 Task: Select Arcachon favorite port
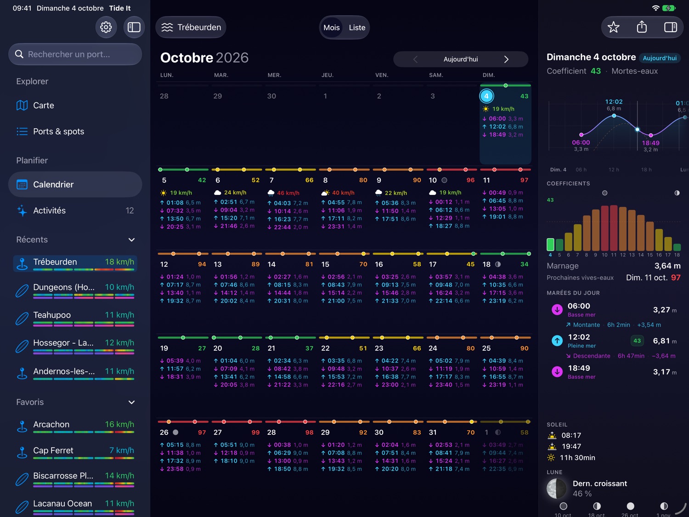point(75,426)
